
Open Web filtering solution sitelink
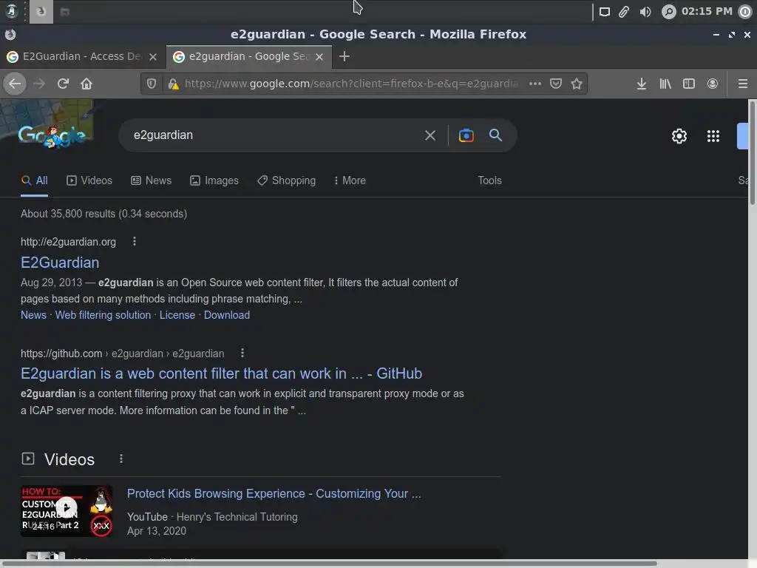(103, 315)
